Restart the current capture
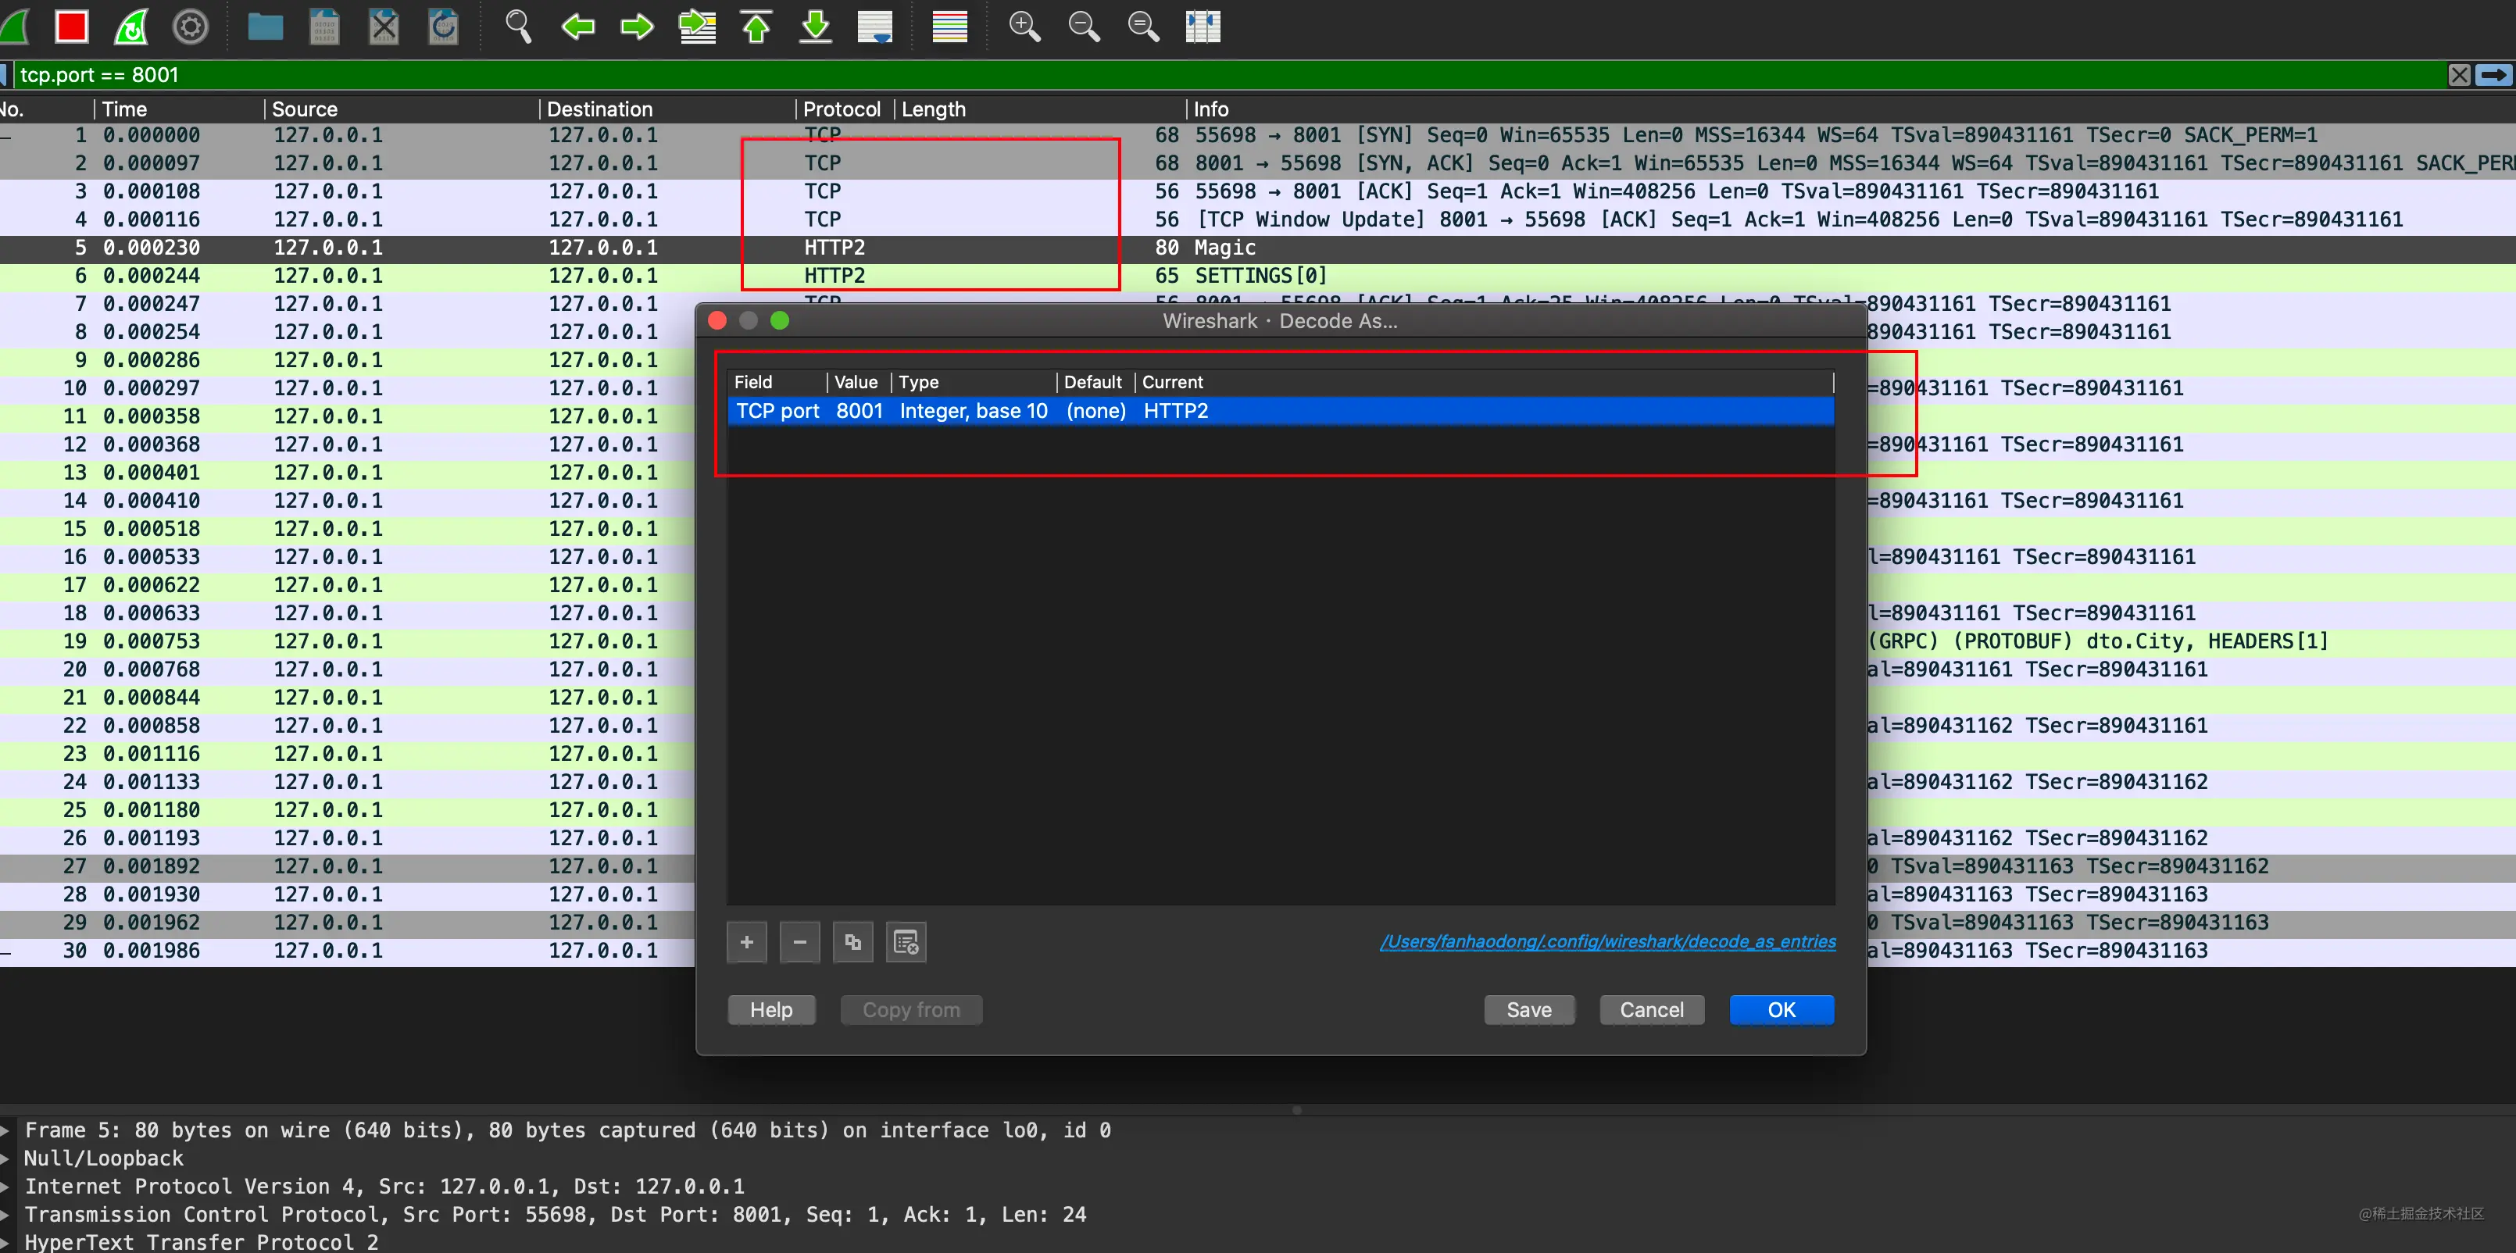Screen dimensions: 2516x1253 pyautogui.click(x=131, y=27)
